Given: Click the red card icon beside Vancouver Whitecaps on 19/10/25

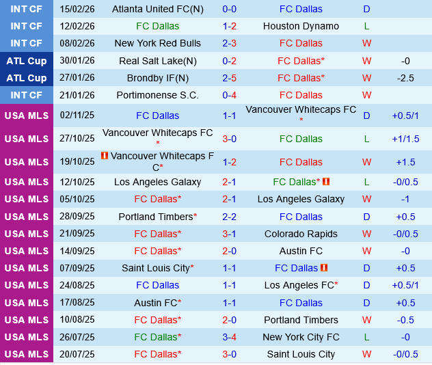Looking at the screenshot, I should (105, 156).
